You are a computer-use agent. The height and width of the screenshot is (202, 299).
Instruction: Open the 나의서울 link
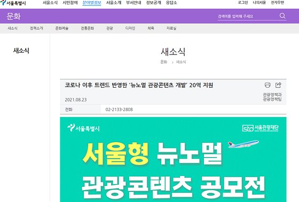tap(259, 3)
